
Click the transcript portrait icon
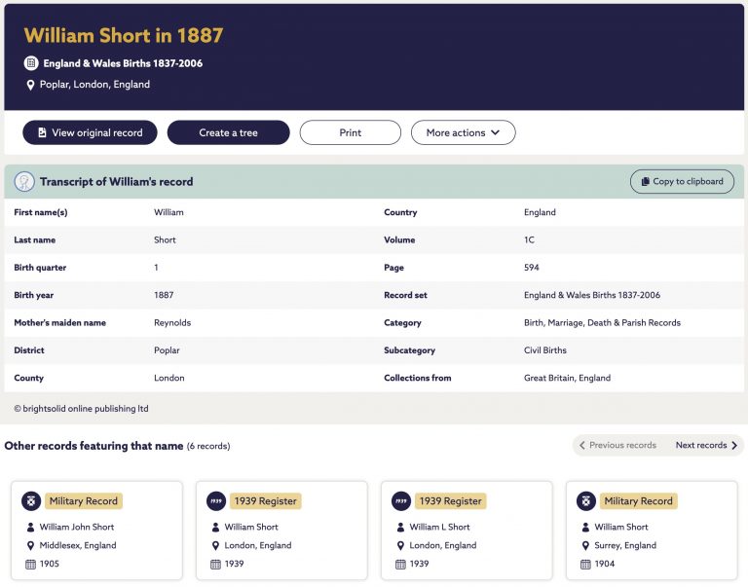24,182
